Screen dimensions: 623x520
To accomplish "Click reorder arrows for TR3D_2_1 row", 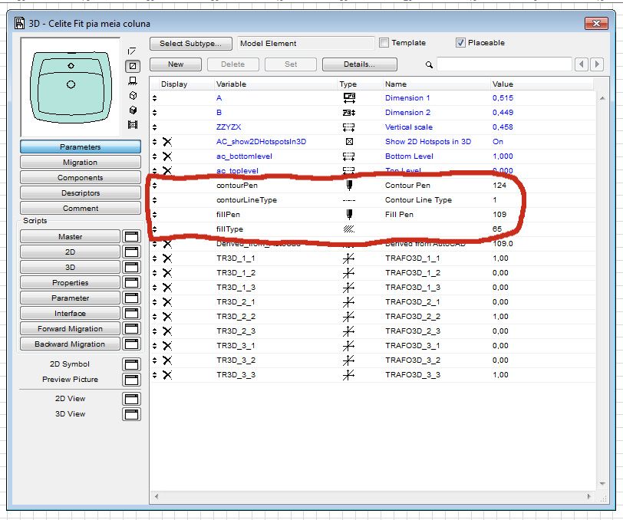I will 154,302.
